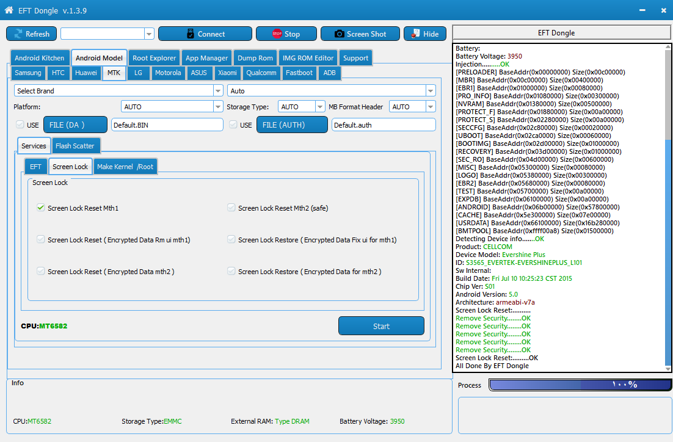Screen dimensions: 673x442
Task: Open the EFT sub-tab
Action: tap(35, 167)
